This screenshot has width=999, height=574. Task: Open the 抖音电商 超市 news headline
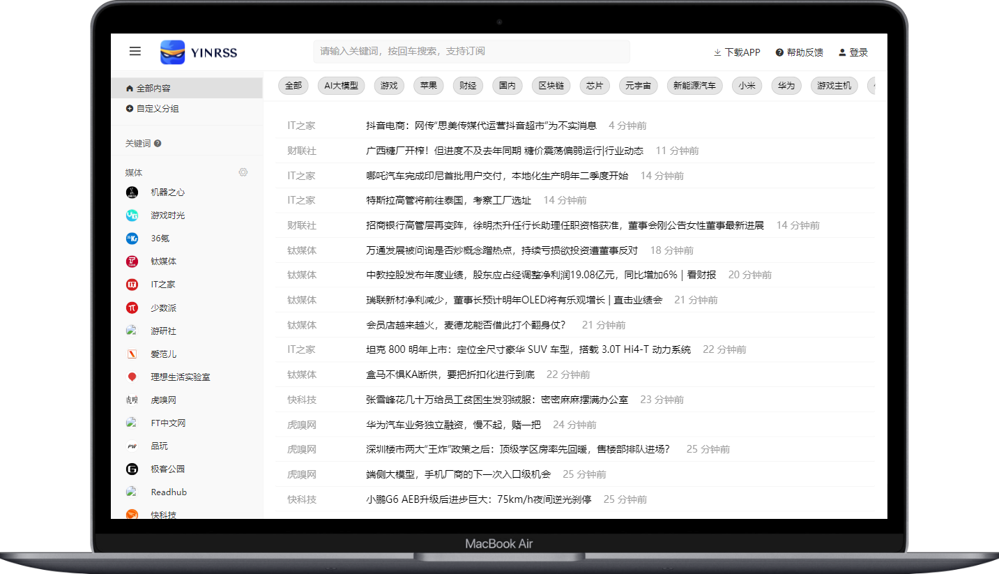pos(482,126)
